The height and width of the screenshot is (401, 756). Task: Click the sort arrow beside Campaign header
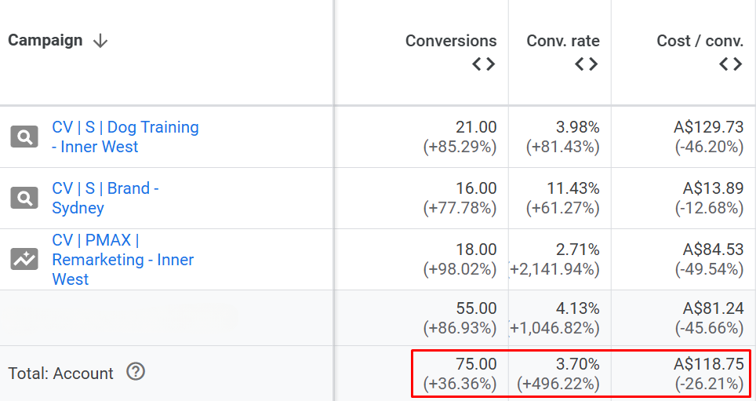point(100,41)
